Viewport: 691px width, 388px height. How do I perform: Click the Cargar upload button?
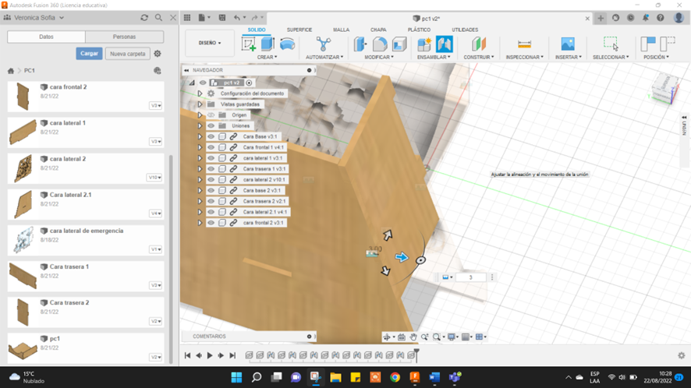[x=89, y=53]
